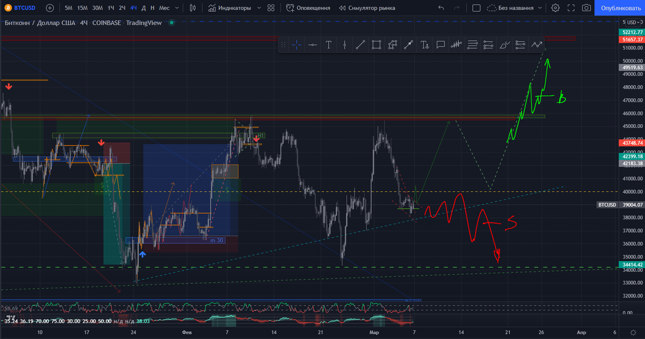The width and height of the screenshot is (645, 339).
Task: Open the USD currency dropdown
Action: 632,22
